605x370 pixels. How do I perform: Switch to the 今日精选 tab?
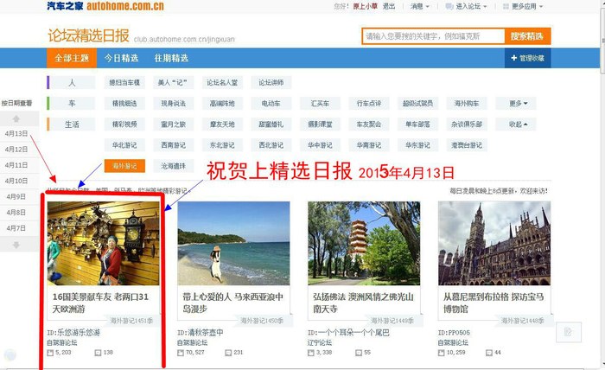[121, 58]
